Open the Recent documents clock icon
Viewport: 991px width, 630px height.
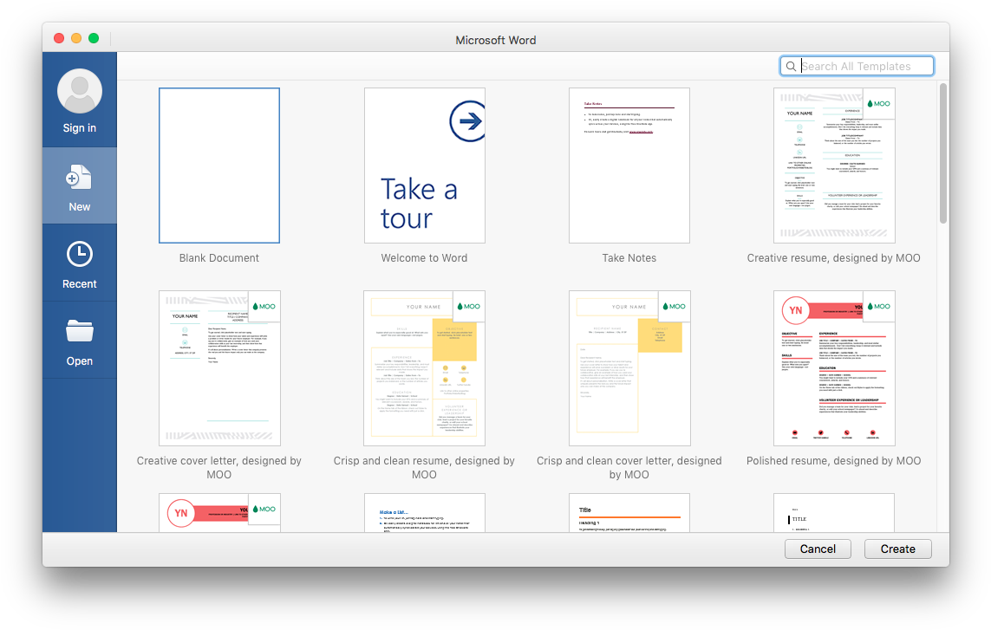tap(80, 255)
